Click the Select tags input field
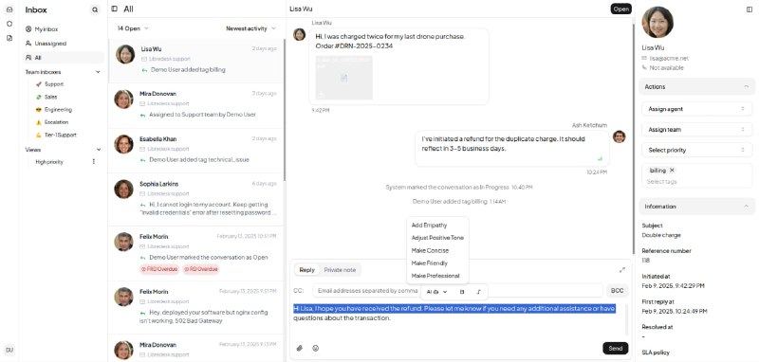 697,182
